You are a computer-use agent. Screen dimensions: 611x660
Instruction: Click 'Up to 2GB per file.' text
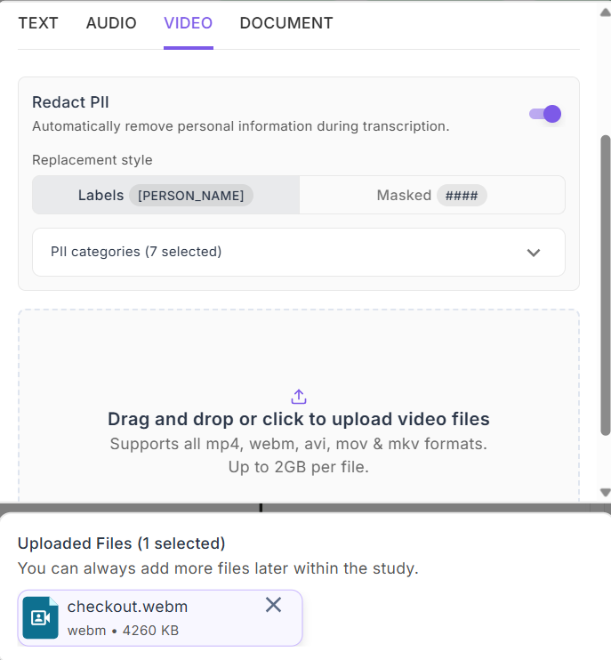click(x=299, y=467)
